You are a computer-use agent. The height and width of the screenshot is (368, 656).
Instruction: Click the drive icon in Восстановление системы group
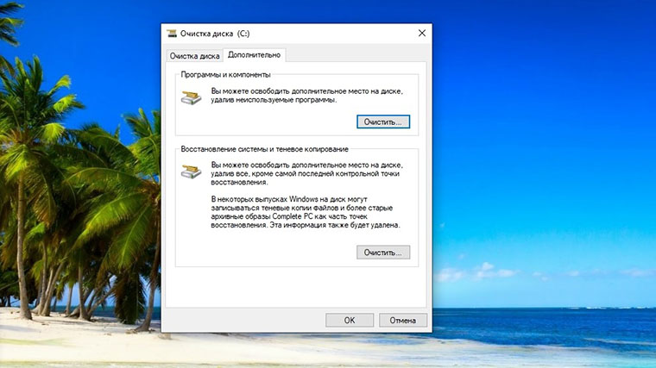point(192,172)
